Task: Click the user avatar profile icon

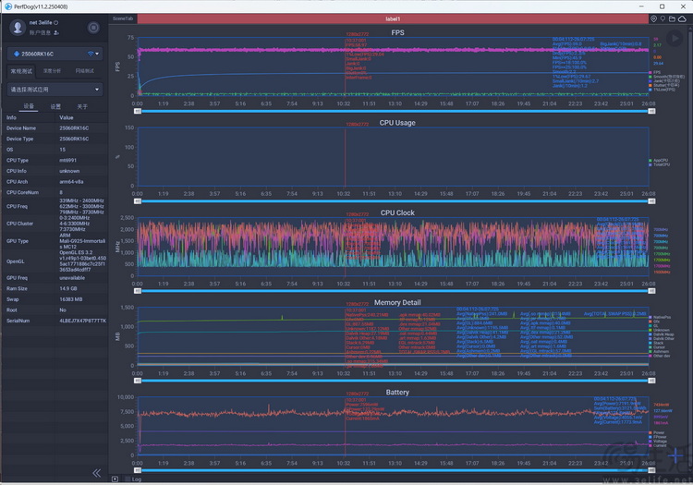Action: click(18, 28)
